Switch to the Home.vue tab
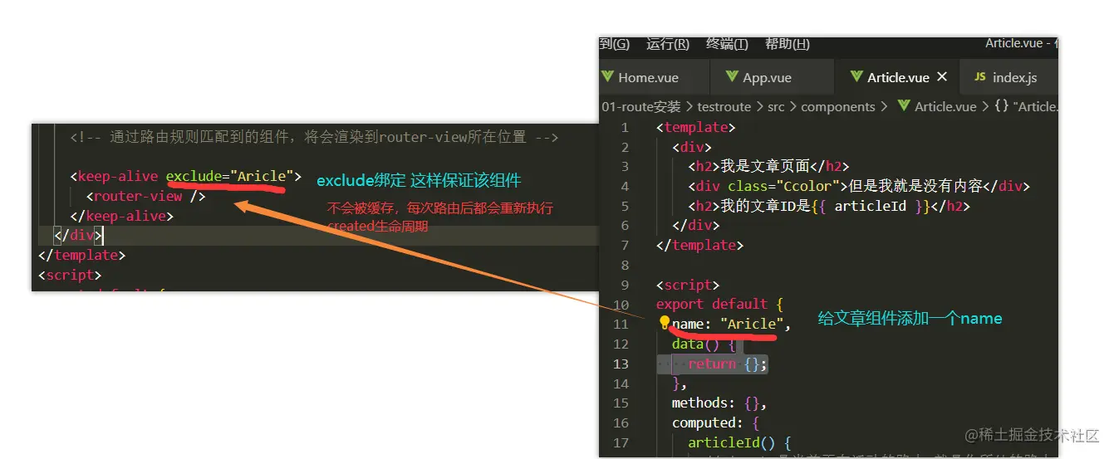The height and width of the screenshot is (459, 1114). 654,77
